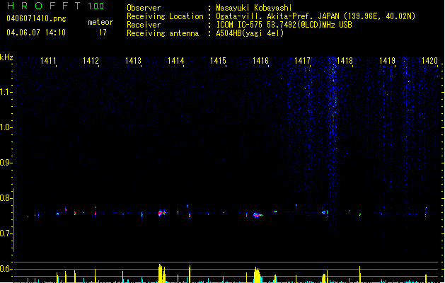This screenshot has width=445, height=283.
Task: Click the 1416 time tick label
Action: (x=260, y=61)
